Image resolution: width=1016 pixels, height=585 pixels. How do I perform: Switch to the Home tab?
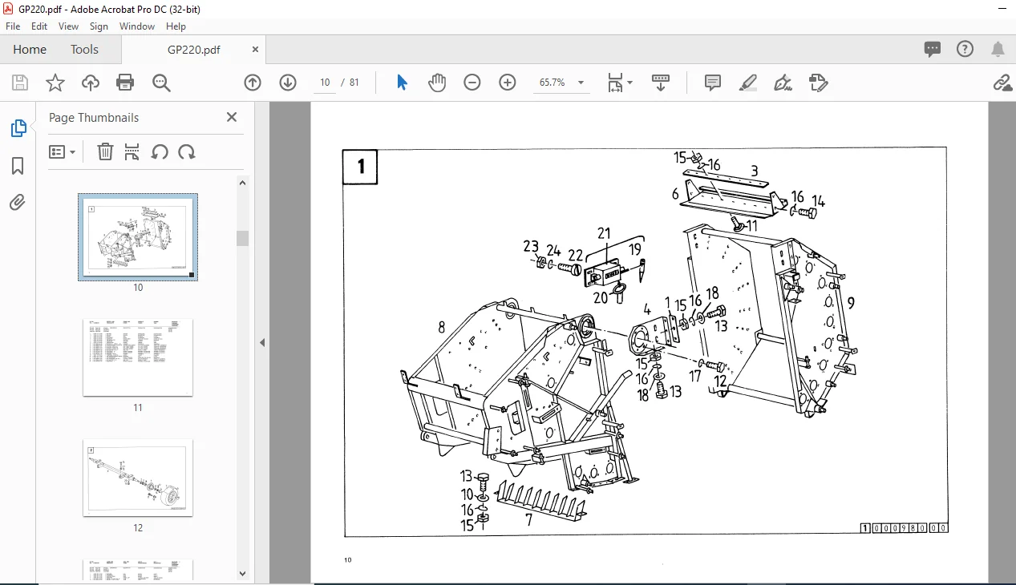click(x=30, y=50)
